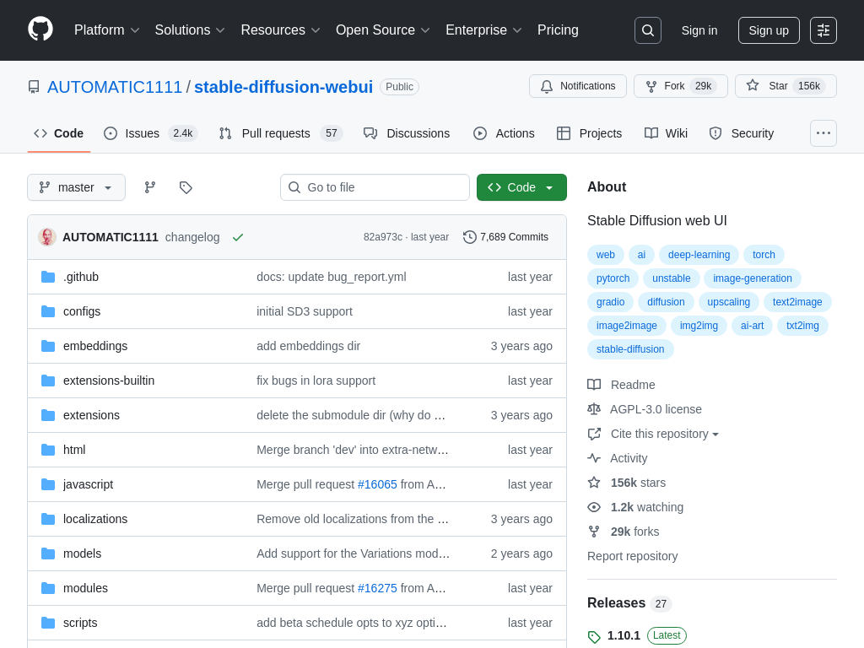The width and height of the screenshot is (864, 648).
Task: Click the .github folder icon
Action: point(48,277)
